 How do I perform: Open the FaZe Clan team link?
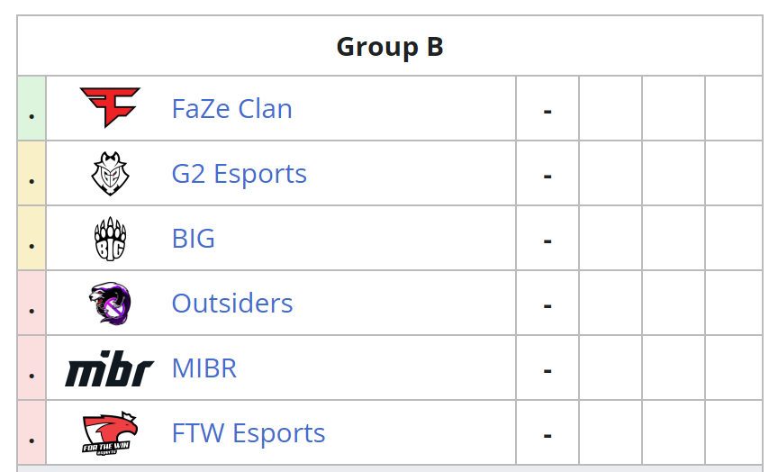tap(231, 109)
